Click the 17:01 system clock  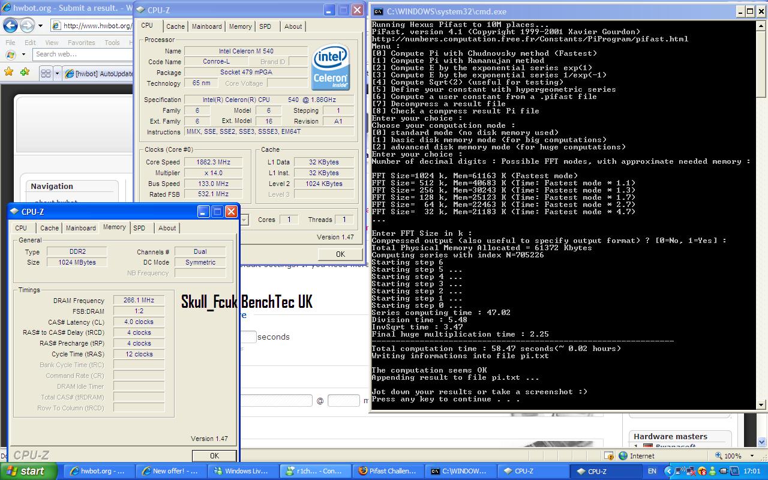(x=751, y=472)
